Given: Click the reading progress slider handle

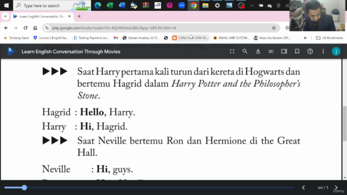Looking at the screenshot, I should [24, 188].
